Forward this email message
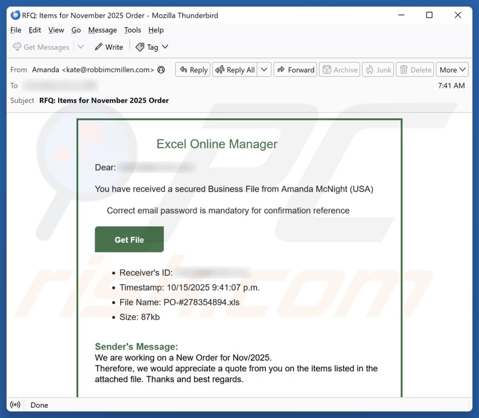 tap(295, 70)
